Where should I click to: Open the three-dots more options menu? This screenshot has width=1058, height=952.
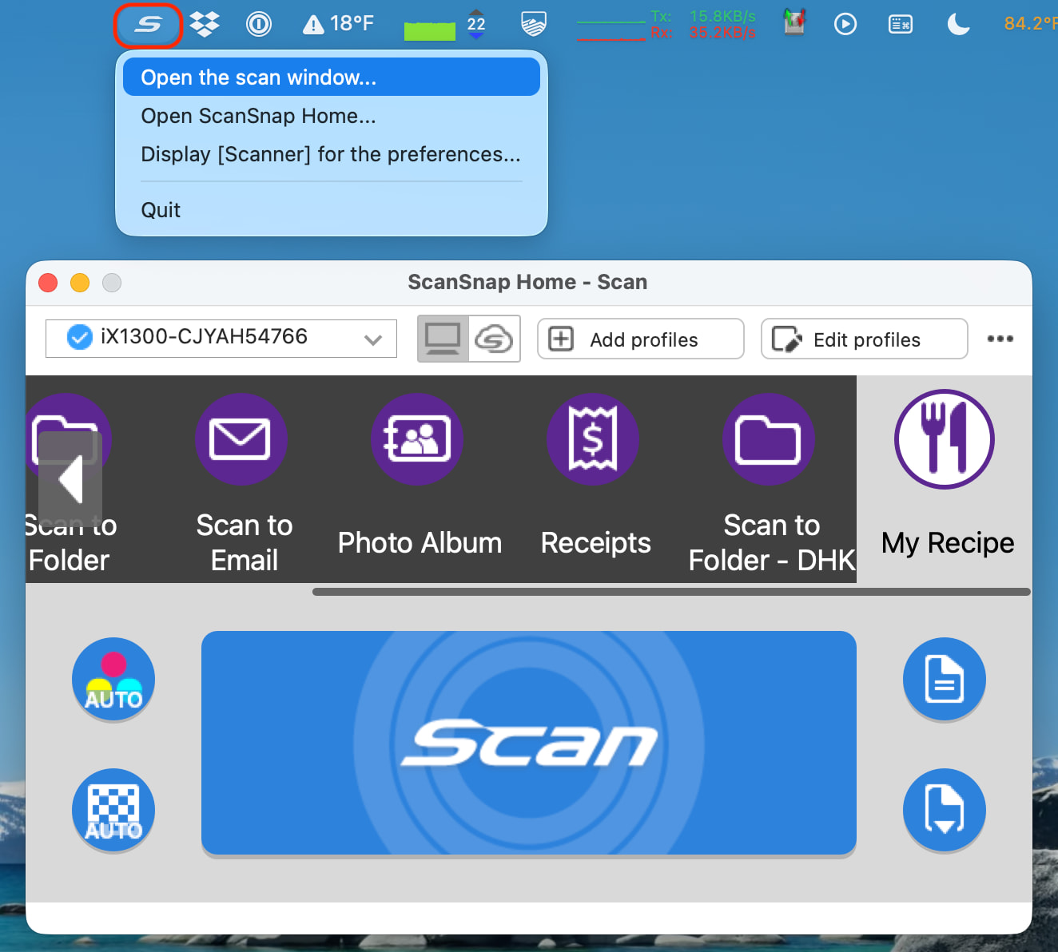1000,339
